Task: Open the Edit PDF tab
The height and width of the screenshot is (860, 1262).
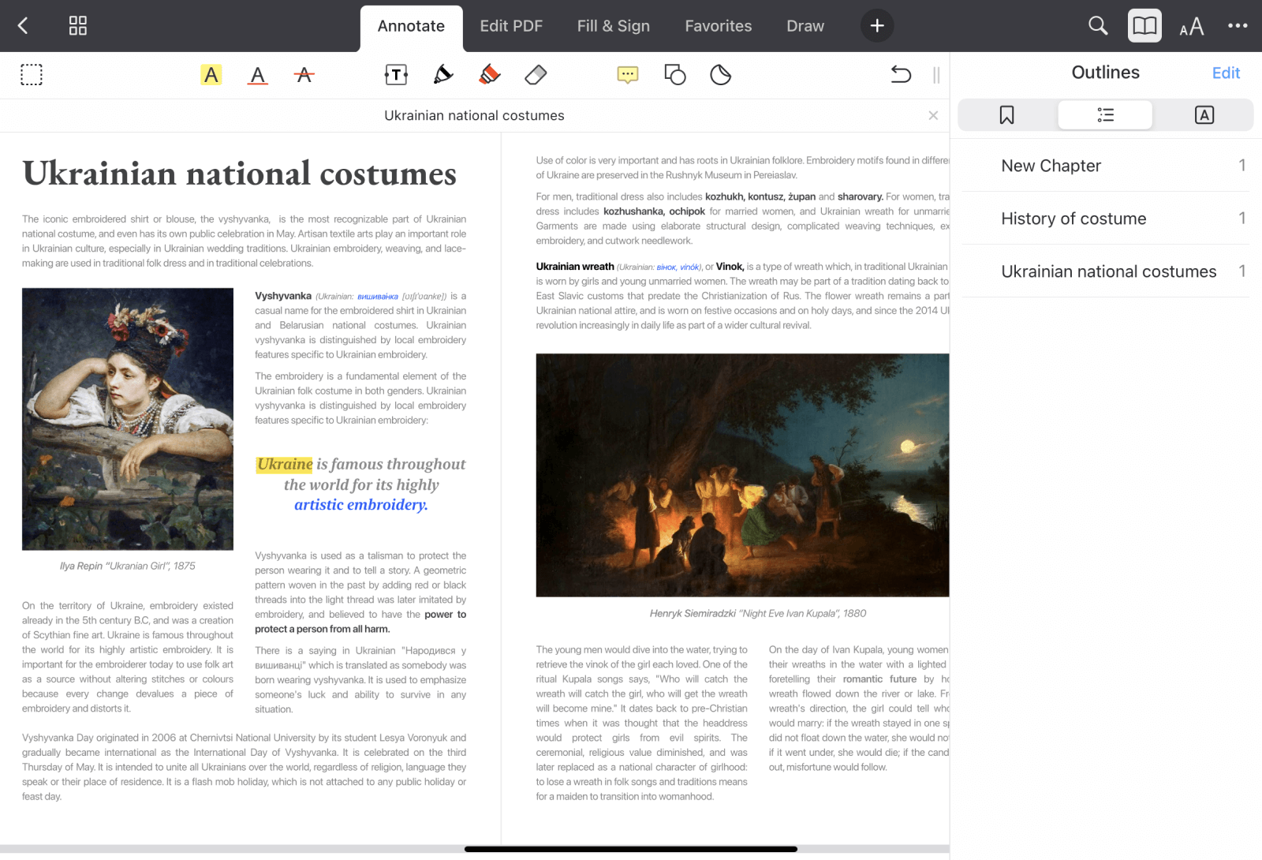Action: click(511, 26)
